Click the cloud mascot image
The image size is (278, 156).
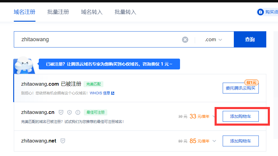click(24, 65)
